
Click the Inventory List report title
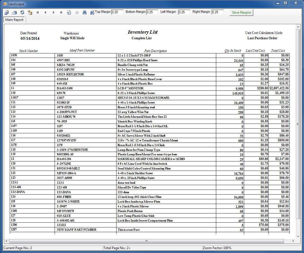[143, 32]
